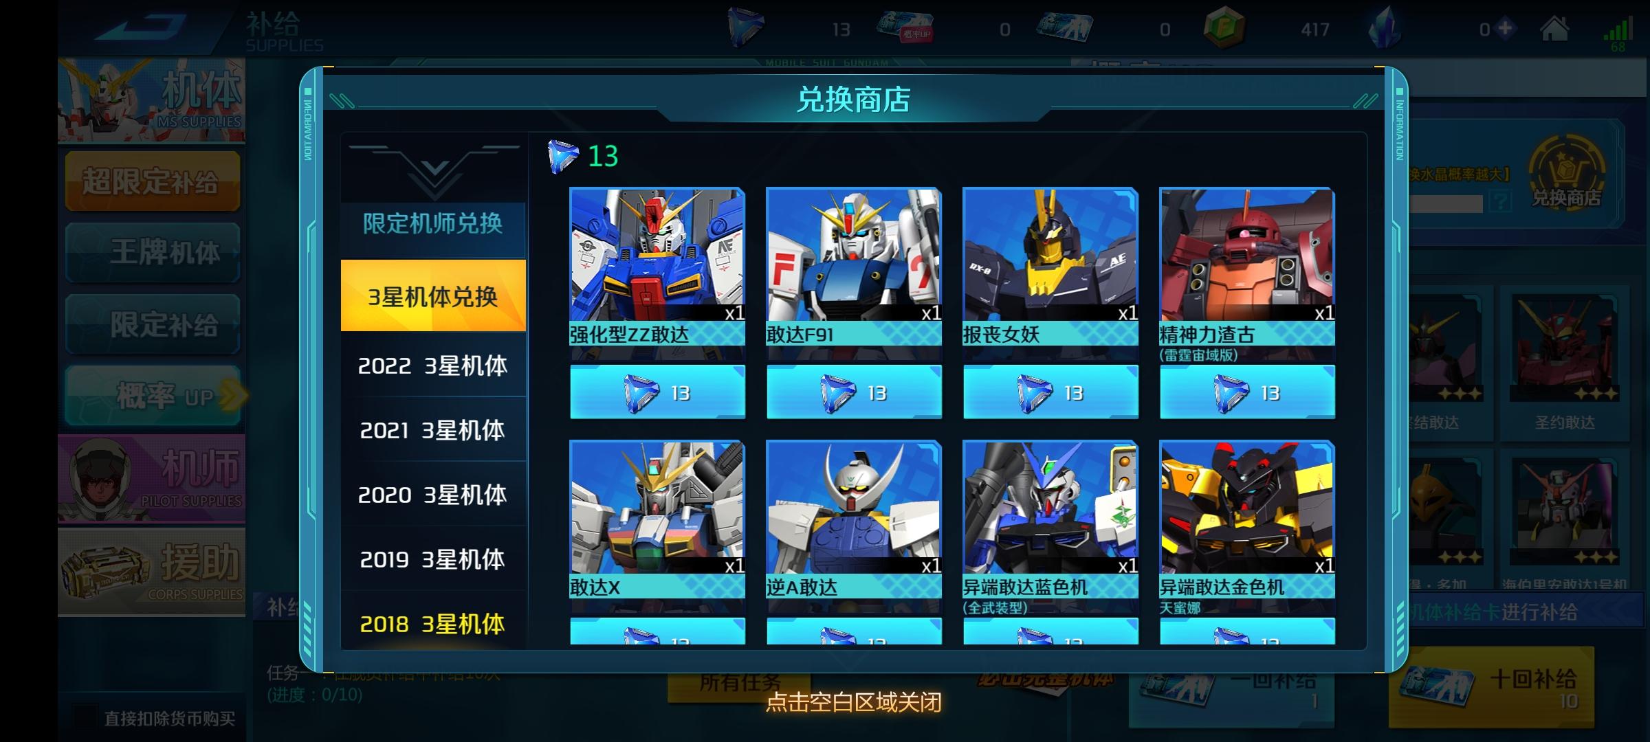Screen dimensions: 1650x742
Task: Click the 13 token button under 报丧女妖
Action: tap(1050, 392)
